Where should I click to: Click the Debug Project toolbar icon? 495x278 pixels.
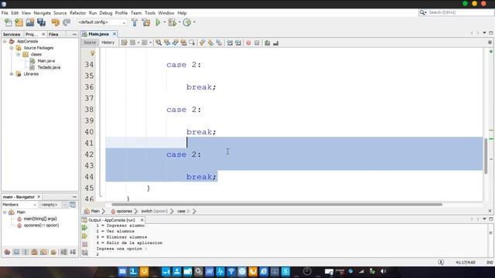(172, 22)
